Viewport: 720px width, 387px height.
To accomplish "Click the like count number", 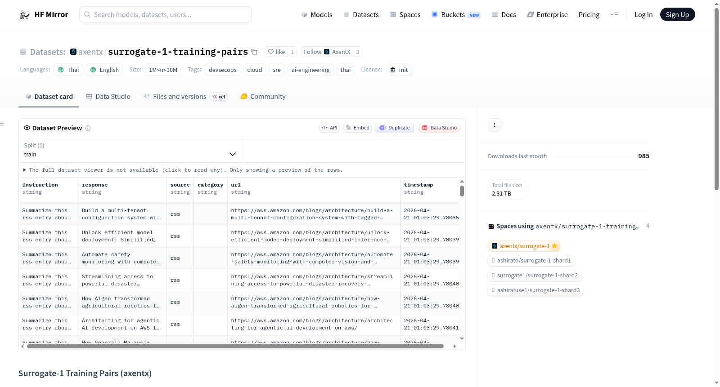I will coord(292,52).
